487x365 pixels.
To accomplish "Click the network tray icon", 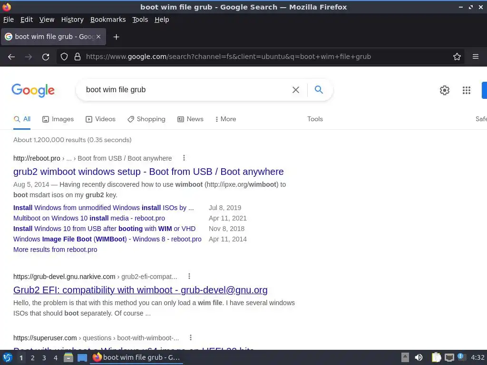I will pyautogui.click(x=449, y=357).
